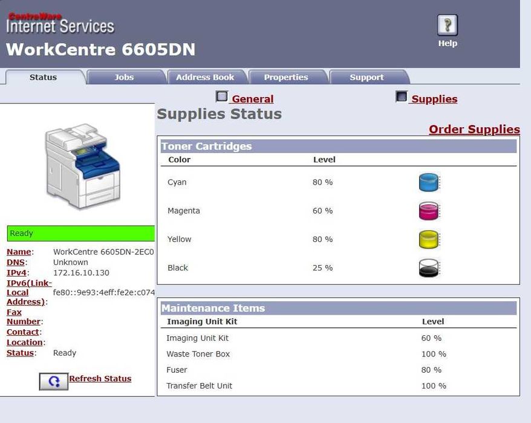Click the Magenta toner cartridge icon
The height and width of the screenshot is (423, 531).
pyautogui.click(x=429, y=211)
